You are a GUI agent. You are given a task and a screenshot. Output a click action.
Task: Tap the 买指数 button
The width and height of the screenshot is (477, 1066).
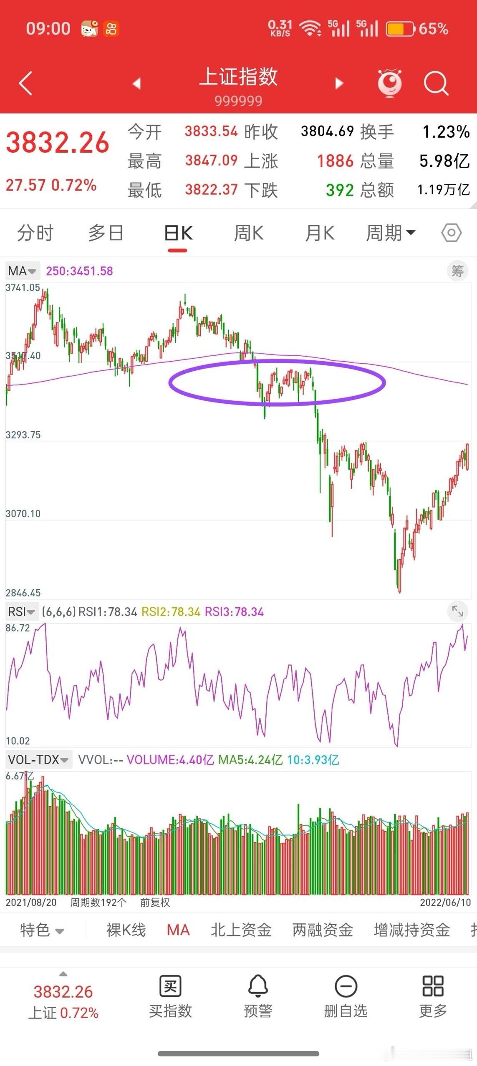(170, 996)
